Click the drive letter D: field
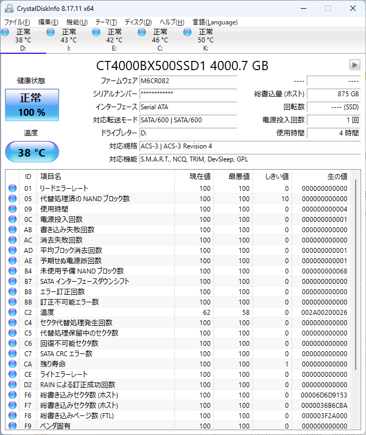The height and width of the screenshot is (435, 366). pos(188,133)
